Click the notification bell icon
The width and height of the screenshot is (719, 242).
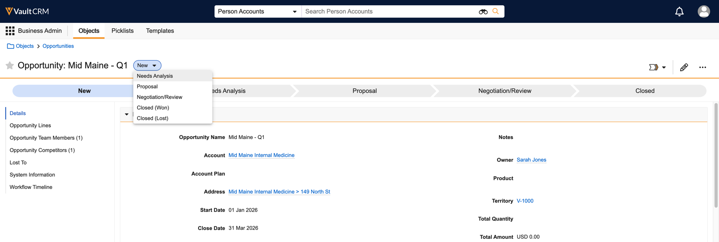pos(679,12)
